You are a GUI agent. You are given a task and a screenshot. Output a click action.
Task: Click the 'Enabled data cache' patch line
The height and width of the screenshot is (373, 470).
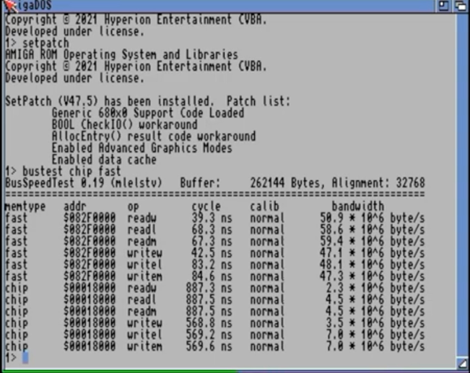click(104, 160)
